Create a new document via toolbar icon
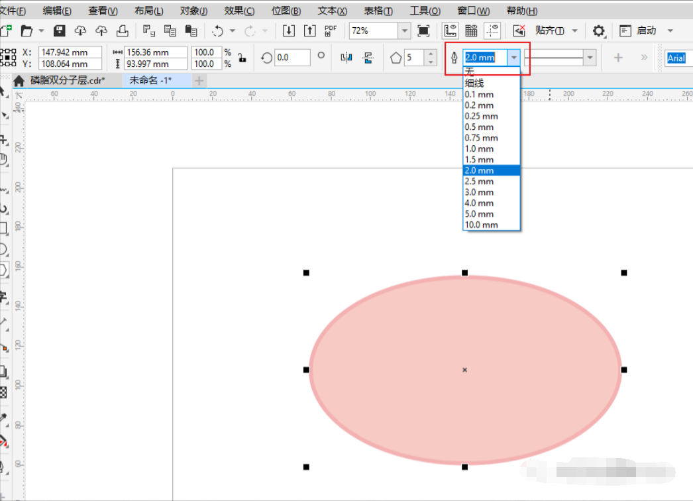Screen dimensions: 693x501 [x=5, y=30]
